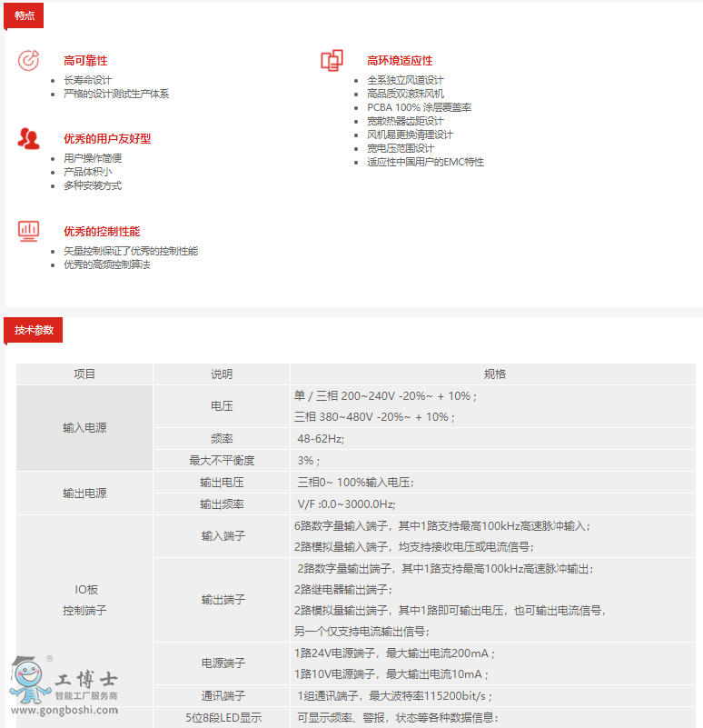Click the 适应性中国用户的EMC特性 list item
Screen dimensions: 703x728
pyautogui.click(x=425, y=163)
